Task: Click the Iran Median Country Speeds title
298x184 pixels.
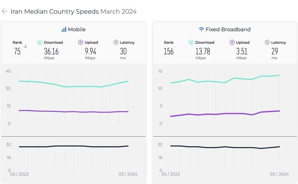Action: 55,12
